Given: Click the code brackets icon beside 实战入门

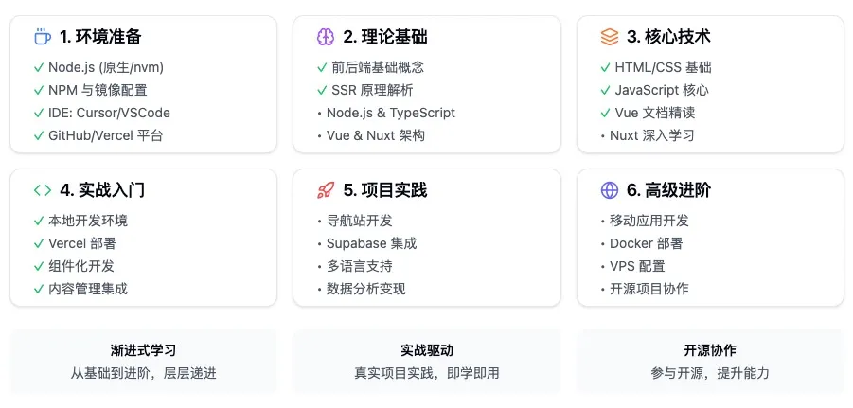Looking at the screenshot, I should point(42,190).
